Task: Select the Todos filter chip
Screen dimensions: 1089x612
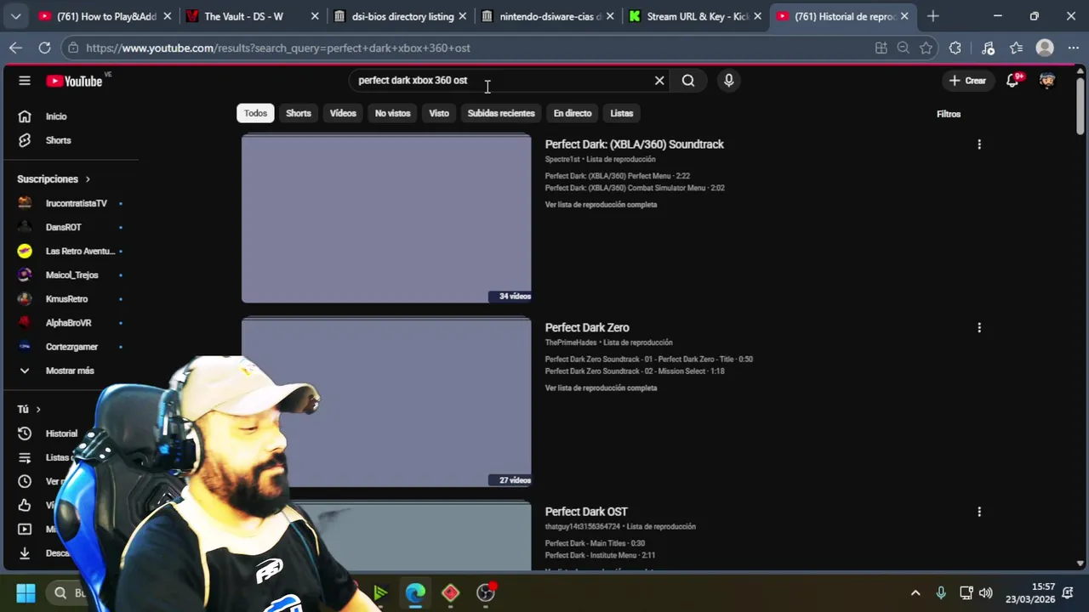Action: [x=255, y=113]
